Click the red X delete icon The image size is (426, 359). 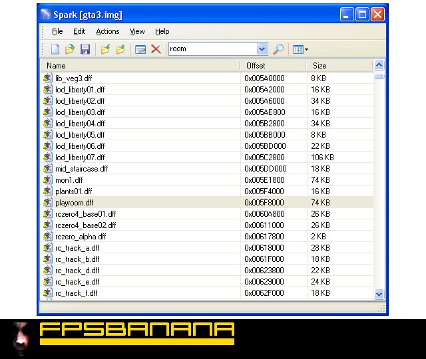coord(156,49)
